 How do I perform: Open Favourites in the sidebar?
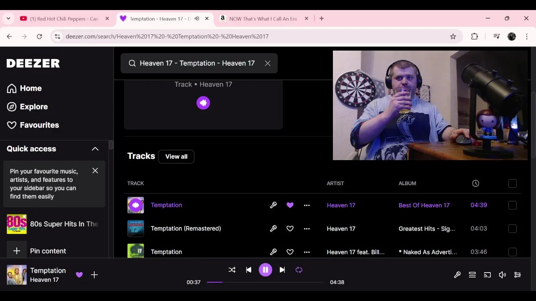(33, 125)
